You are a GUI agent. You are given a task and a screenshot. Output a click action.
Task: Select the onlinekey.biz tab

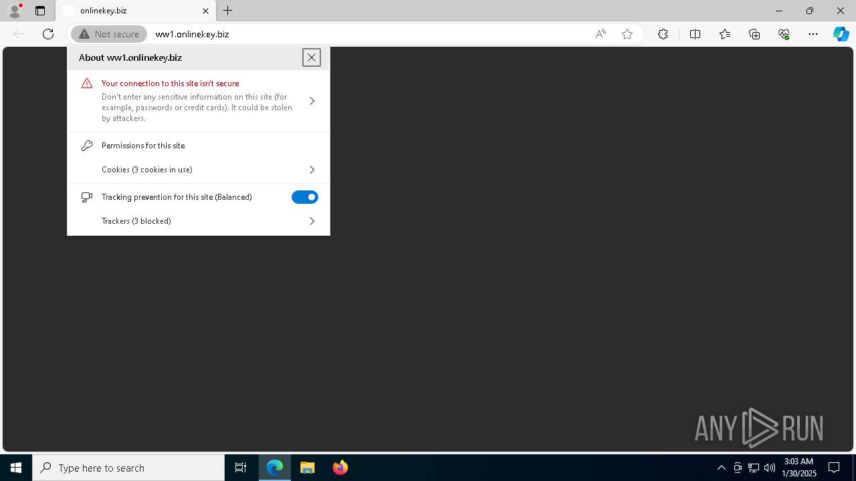(x=136, y=11)
